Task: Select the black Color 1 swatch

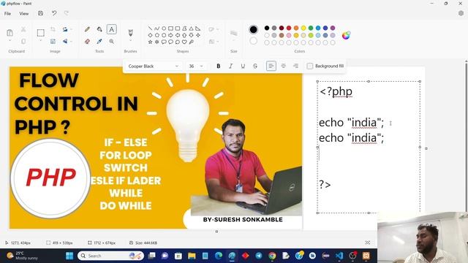Action: [x=253, y=29]
